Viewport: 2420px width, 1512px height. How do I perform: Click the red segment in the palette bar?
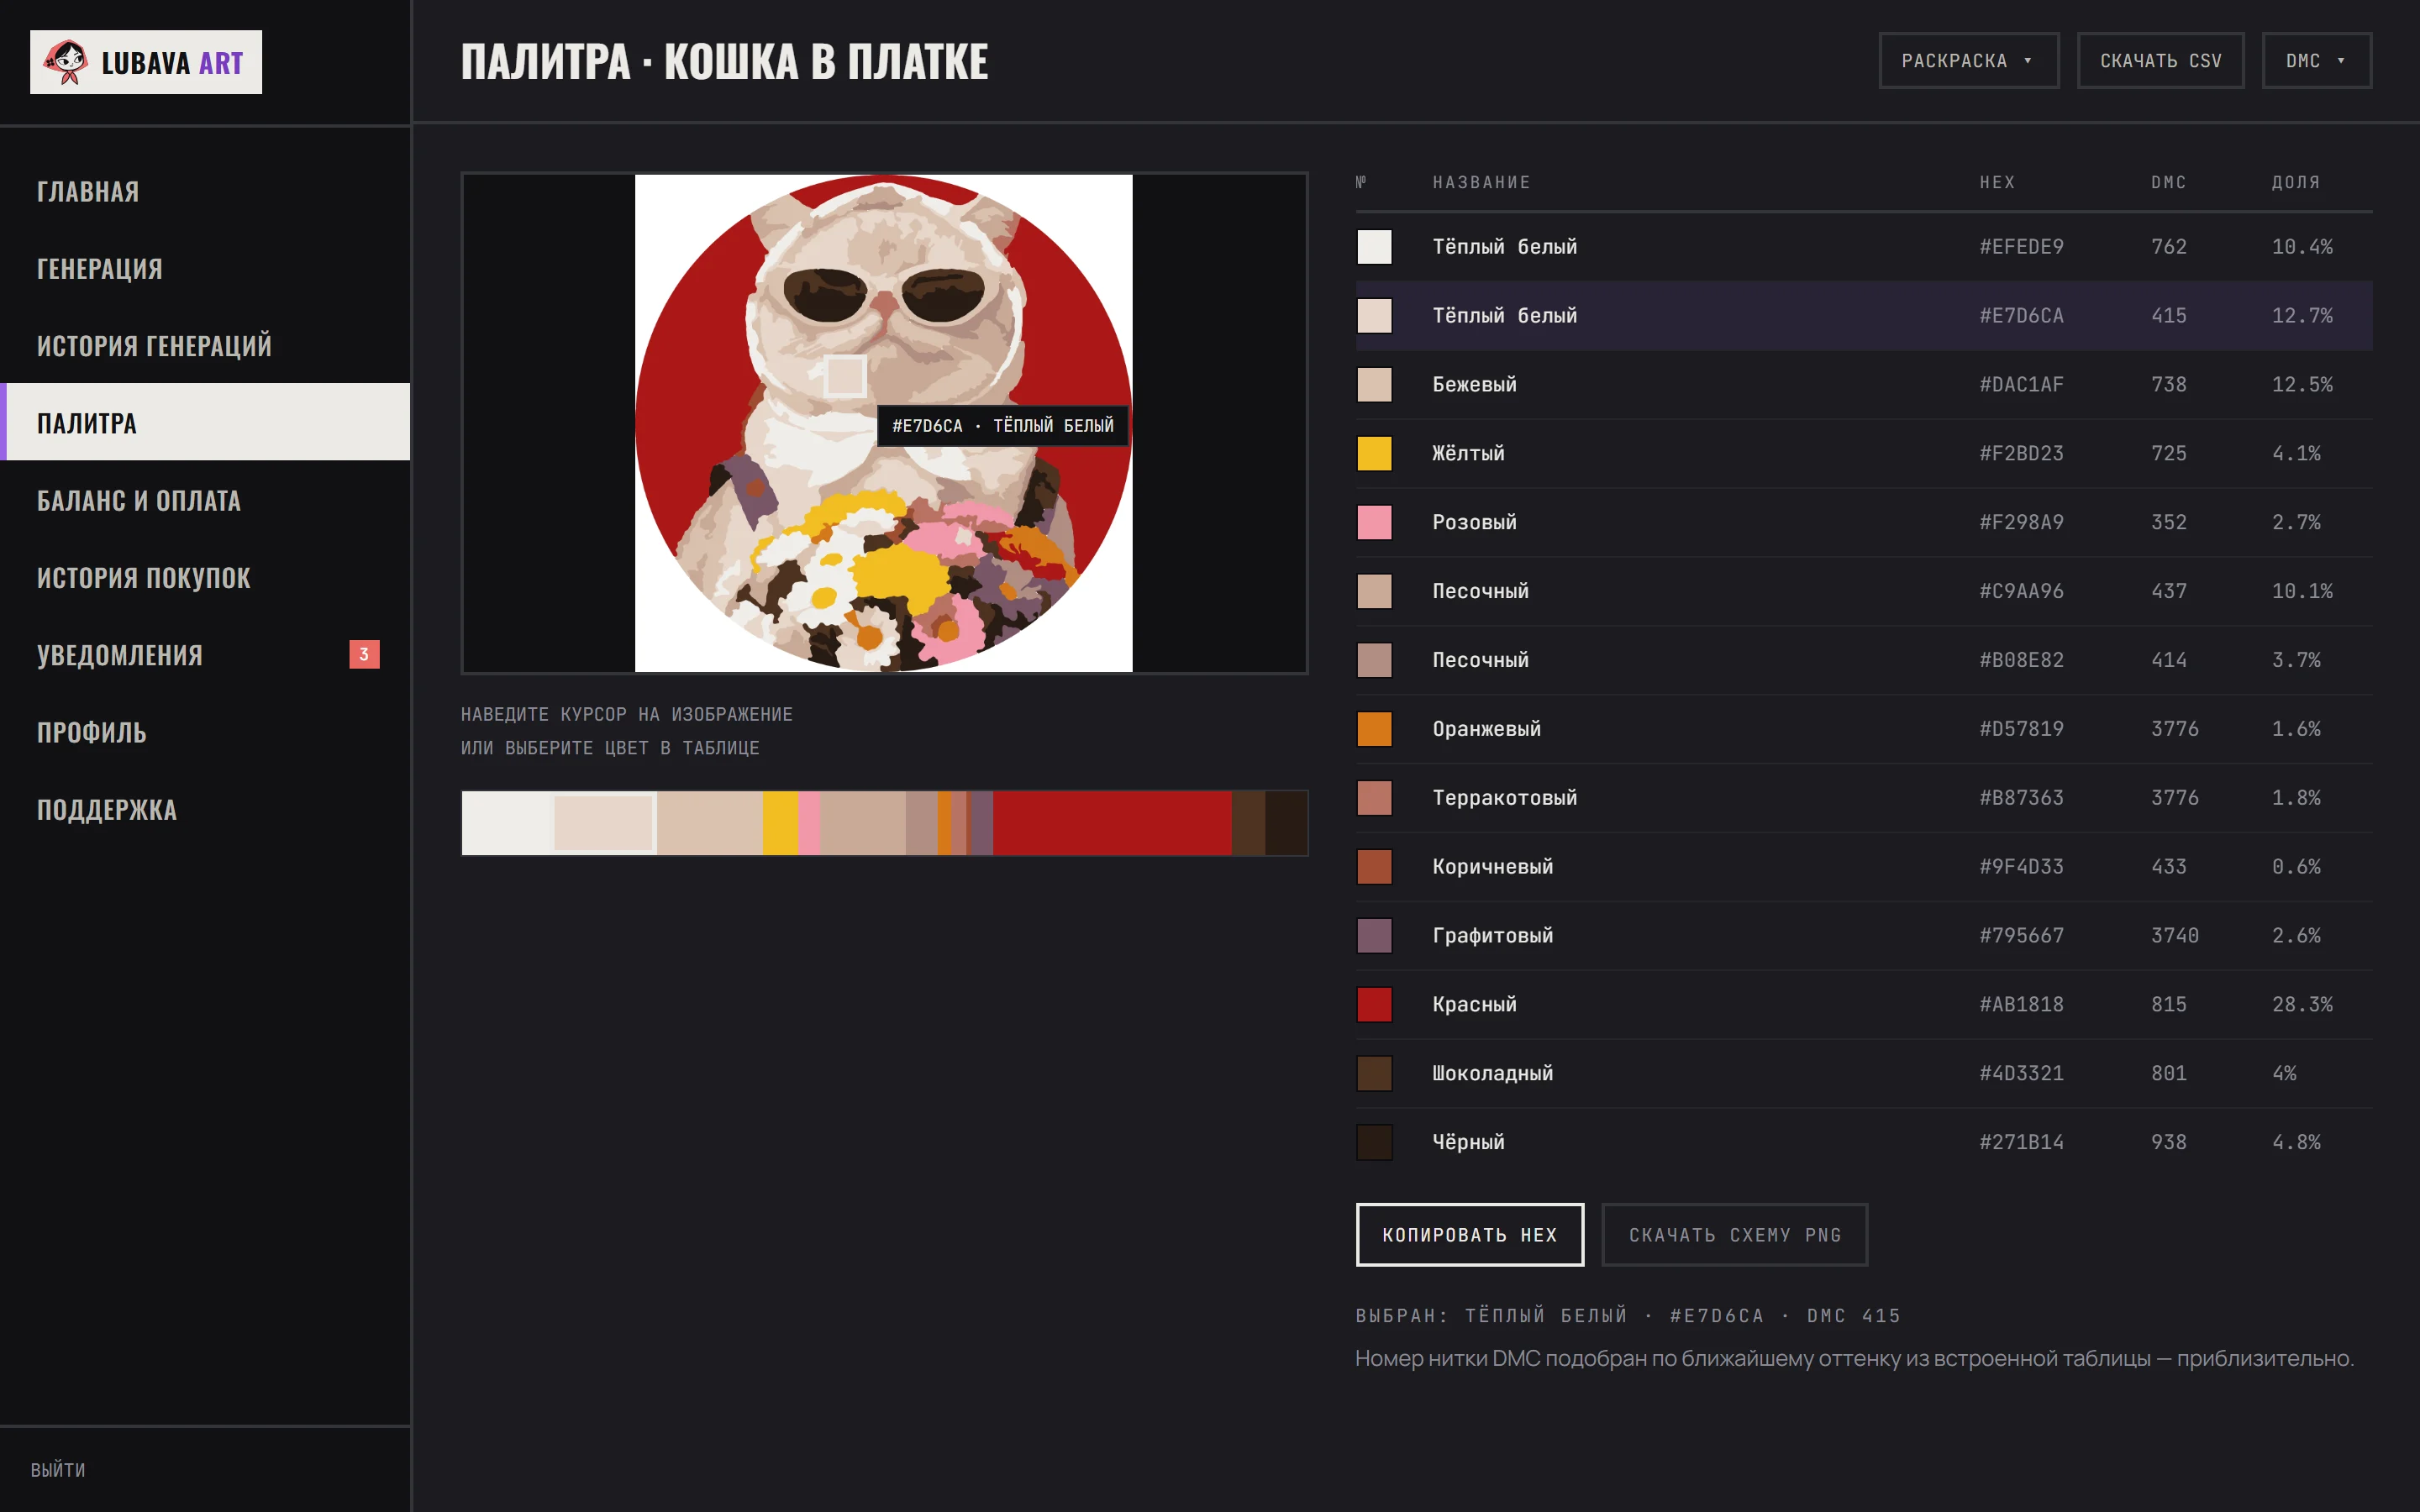tap(1112, 823)
